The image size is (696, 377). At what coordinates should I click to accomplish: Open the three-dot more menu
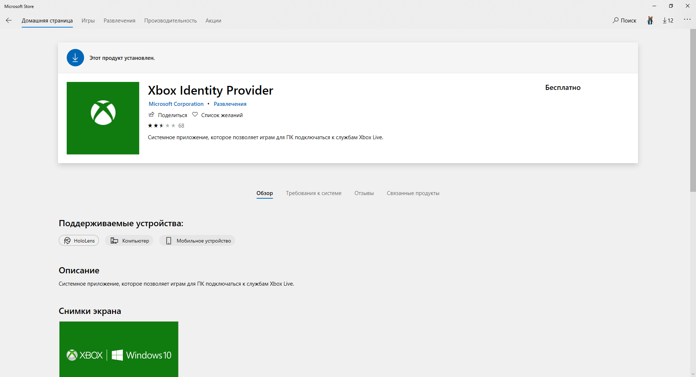[x=687, y=20]
